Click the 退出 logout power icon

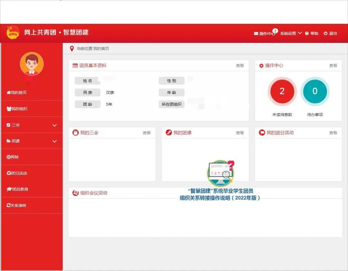(325, 34)
